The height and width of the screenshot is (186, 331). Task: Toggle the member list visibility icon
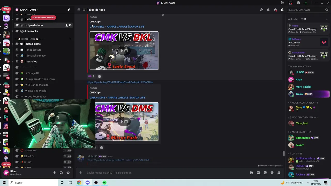pyautogui.click(x=282, y=10)
